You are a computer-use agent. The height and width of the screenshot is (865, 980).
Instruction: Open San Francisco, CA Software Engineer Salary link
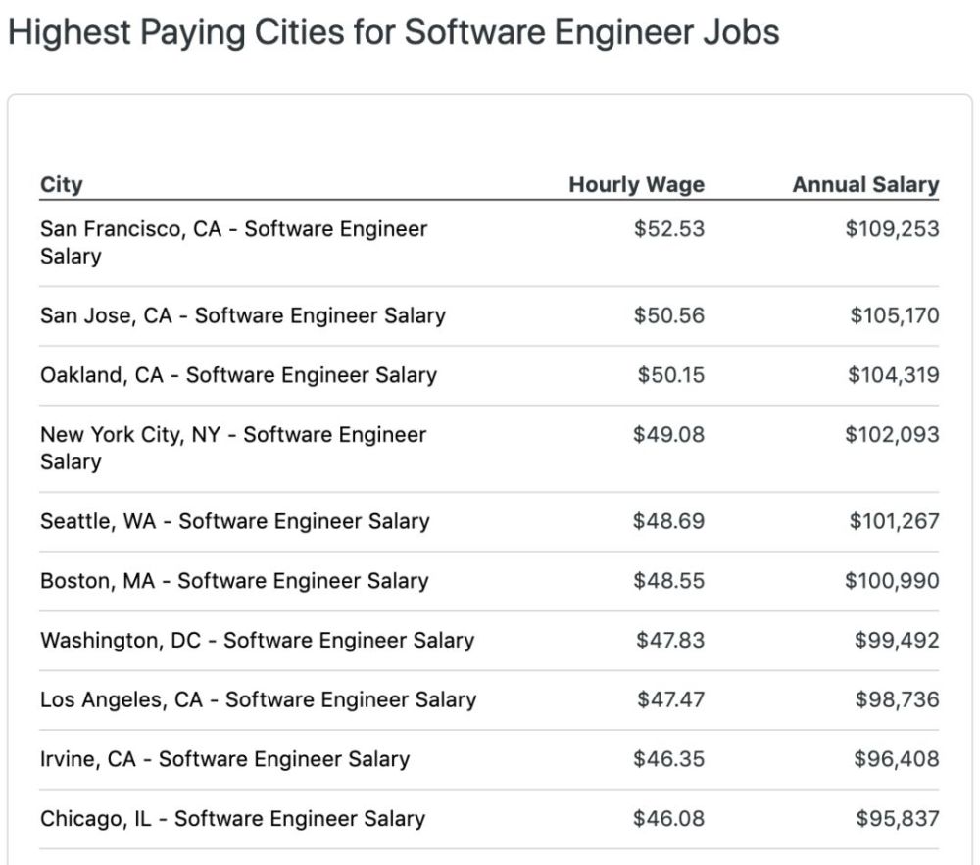[233, 229]
